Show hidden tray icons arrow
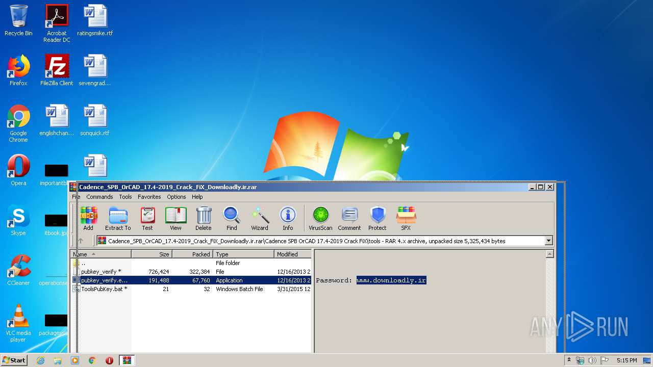The height and width of the screenshot is (367, 653). click(569, 360)
